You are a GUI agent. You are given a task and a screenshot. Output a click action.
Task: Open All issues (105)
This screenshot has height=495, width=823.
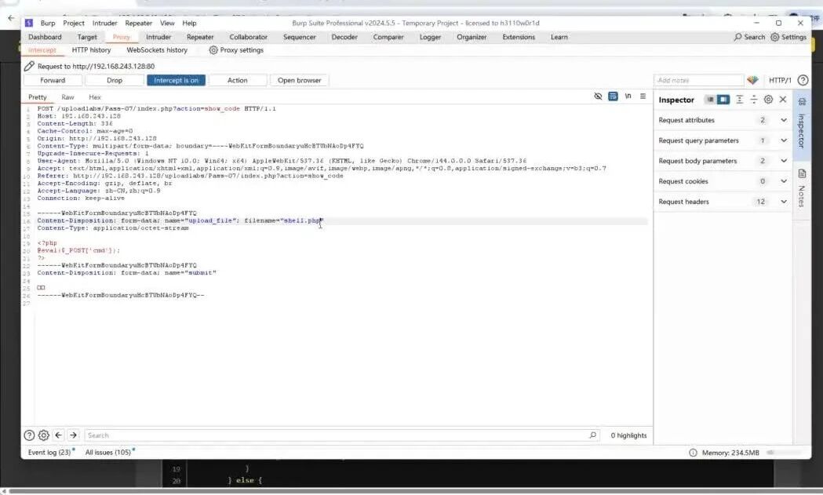coord(108,453)
